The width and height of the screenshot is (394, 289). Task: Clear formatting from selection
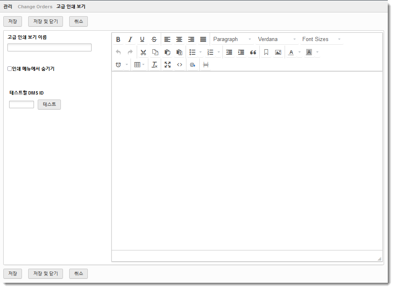coord(155,65)
